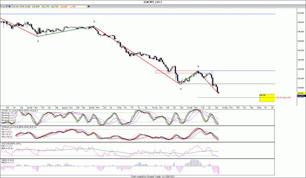Click the red price projection label text
This screenshot has height=178, width=306.
(x=283, y=97)
